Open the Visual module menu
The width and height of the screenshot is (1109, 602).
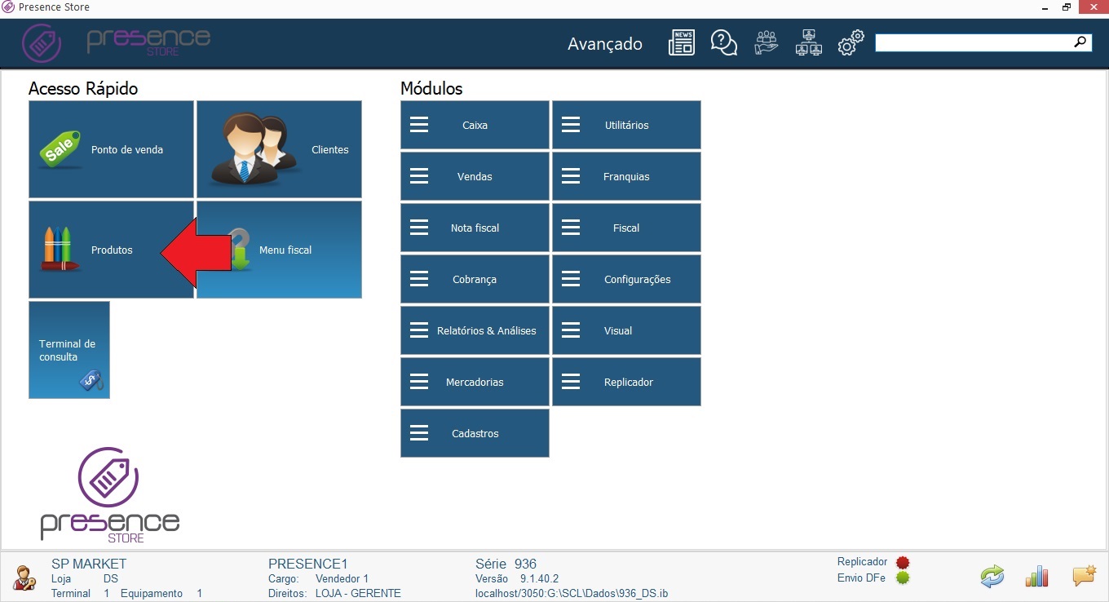click(x=626, y=330)
